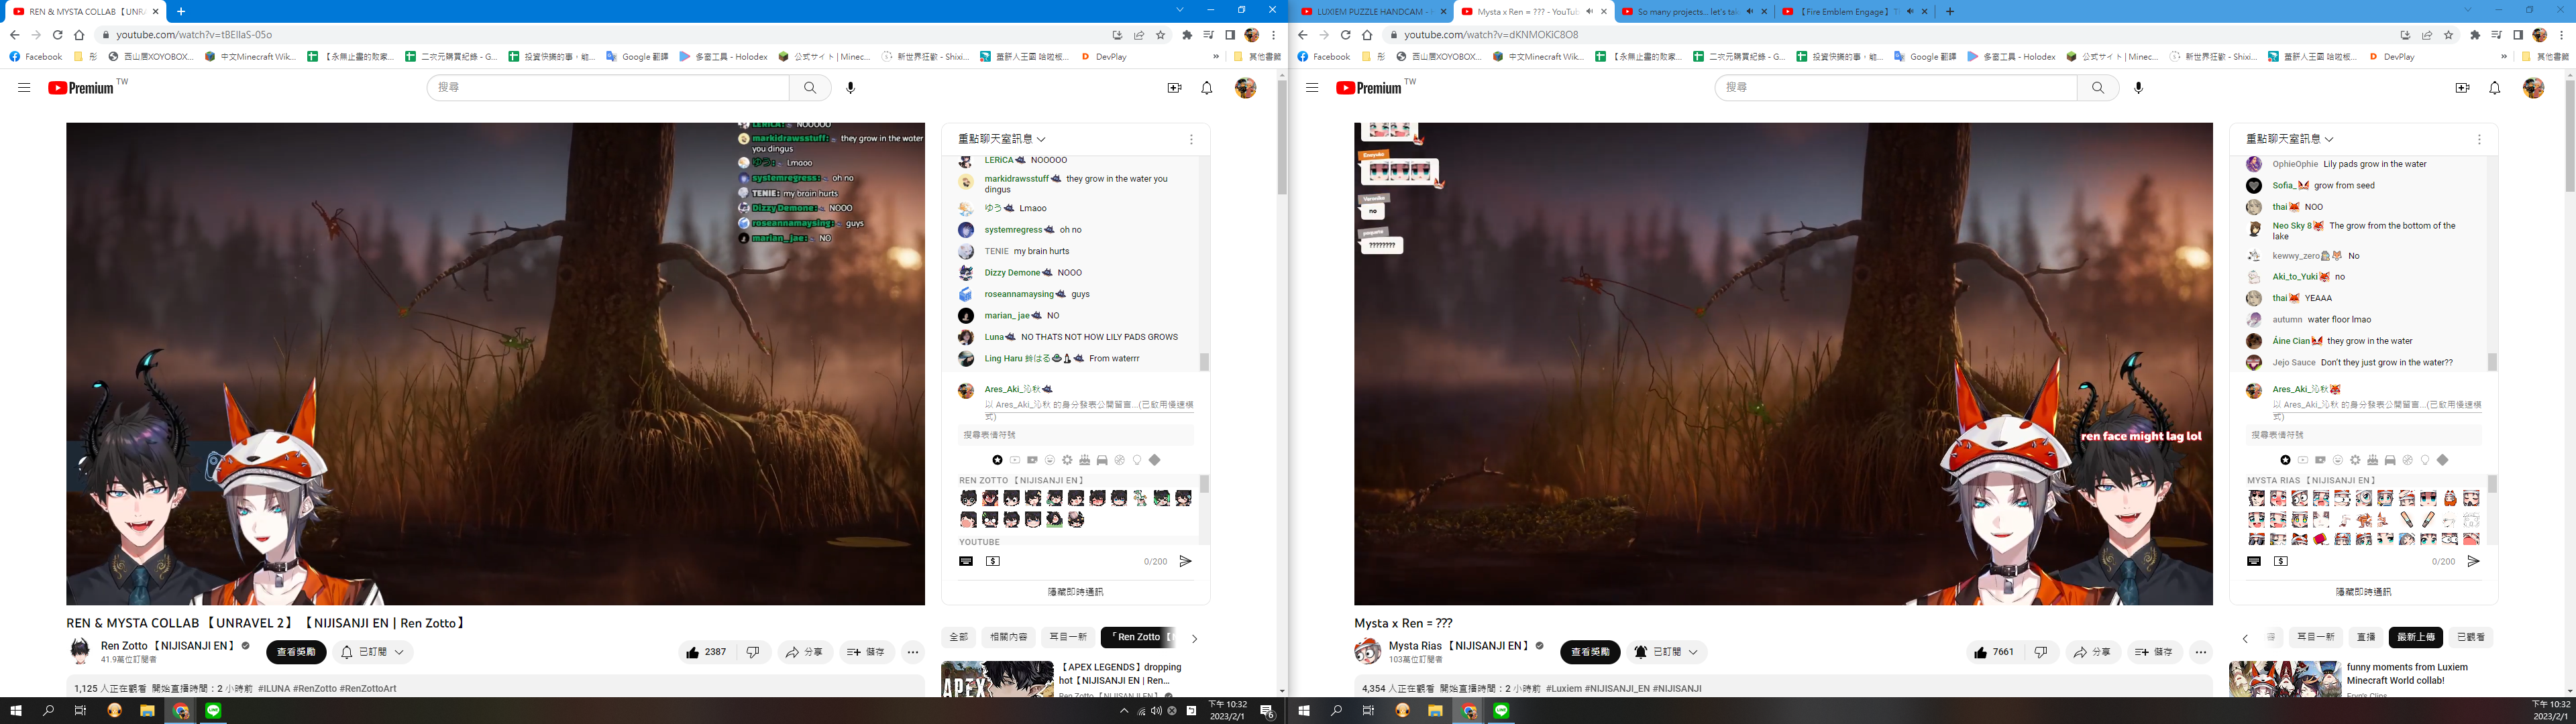Mute the Mysta x Ren tab

1589,11
